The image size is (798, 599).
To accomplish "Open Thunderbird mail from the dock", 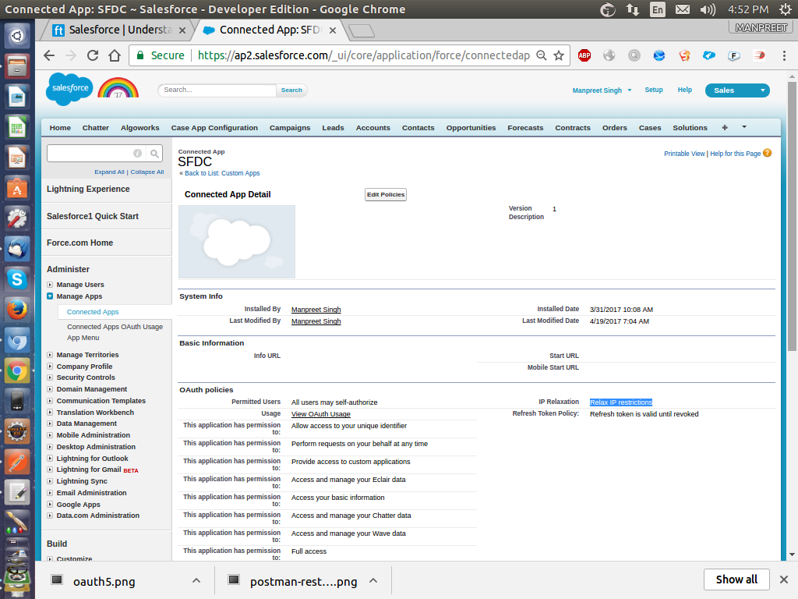I will [x=17, y=249].
